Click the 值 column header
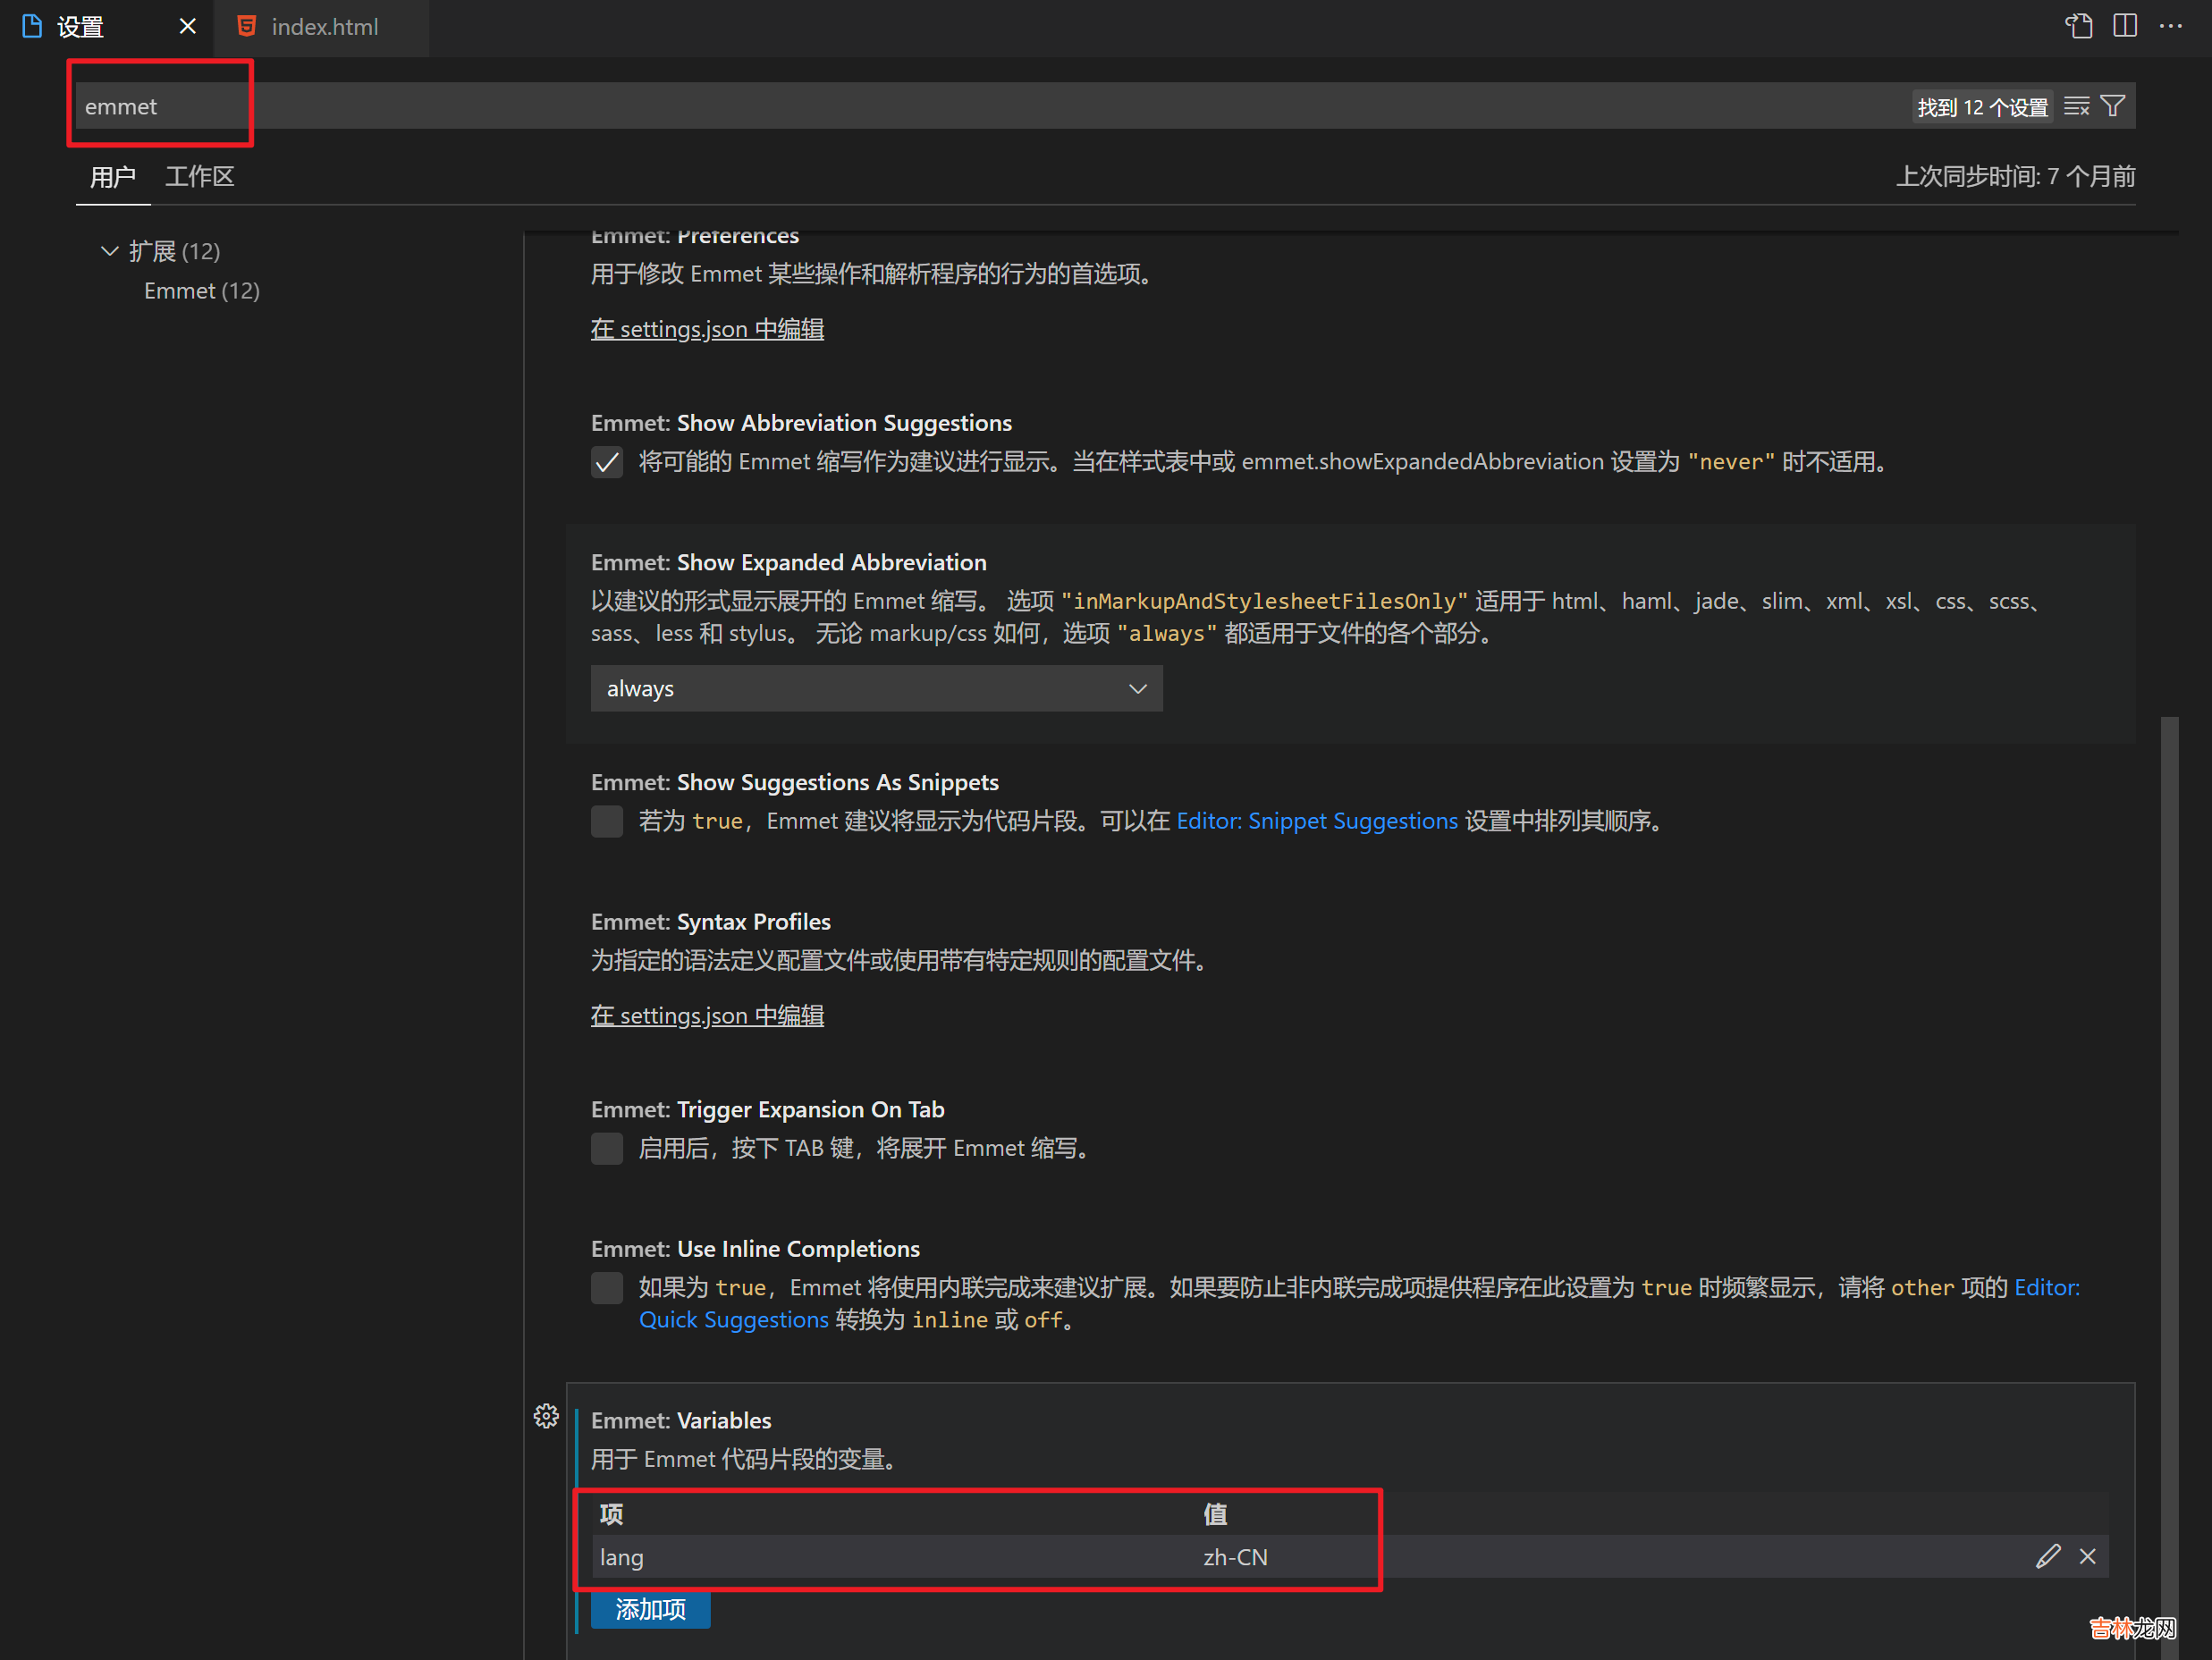The width and height of the screenshot is (2212, 1660). point(1215,1514)
